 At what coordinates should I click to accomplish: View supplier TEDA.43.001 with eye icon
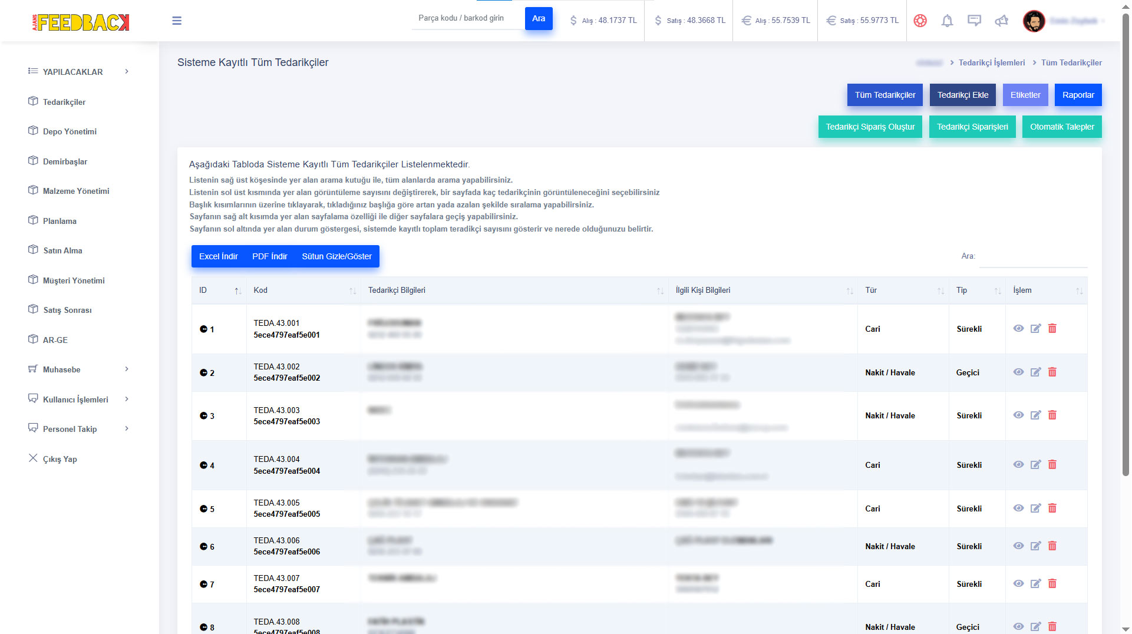click(1018, 329)
